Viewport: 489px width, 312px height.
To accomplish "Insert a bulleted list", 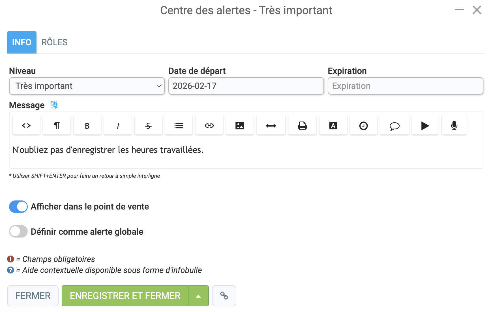I will (x=179, y=125).
